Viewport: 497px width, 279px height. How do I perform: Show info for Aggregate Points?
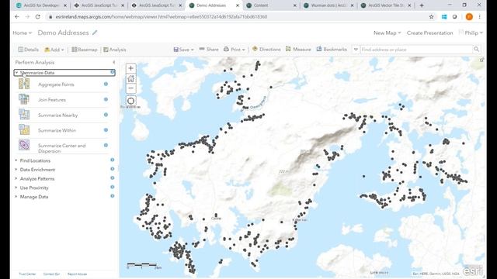(x=106, y=84)
